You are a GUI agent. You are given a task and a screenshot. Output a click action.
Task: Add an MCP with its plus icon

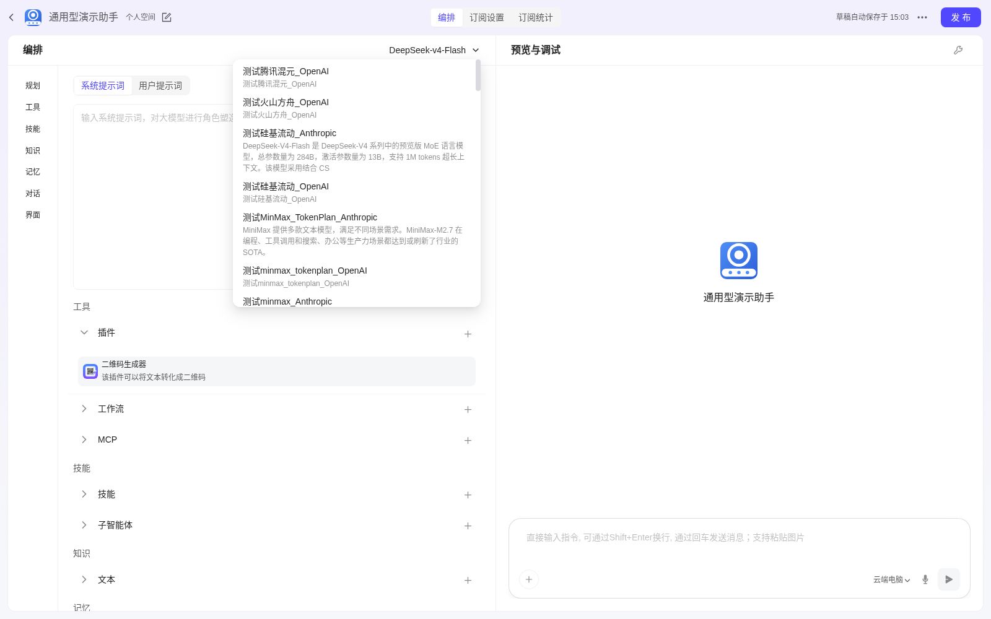click(x=468, y=440)
